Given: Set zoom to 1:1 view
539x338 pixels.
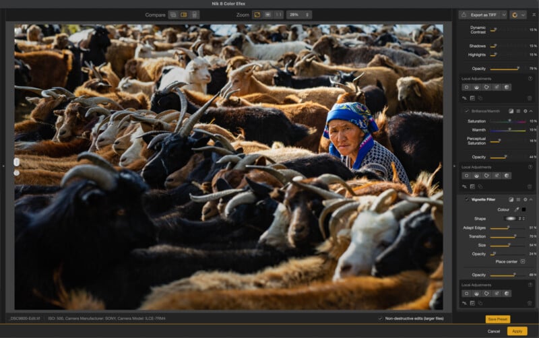Looking at the screenshot, I should 278,14.
